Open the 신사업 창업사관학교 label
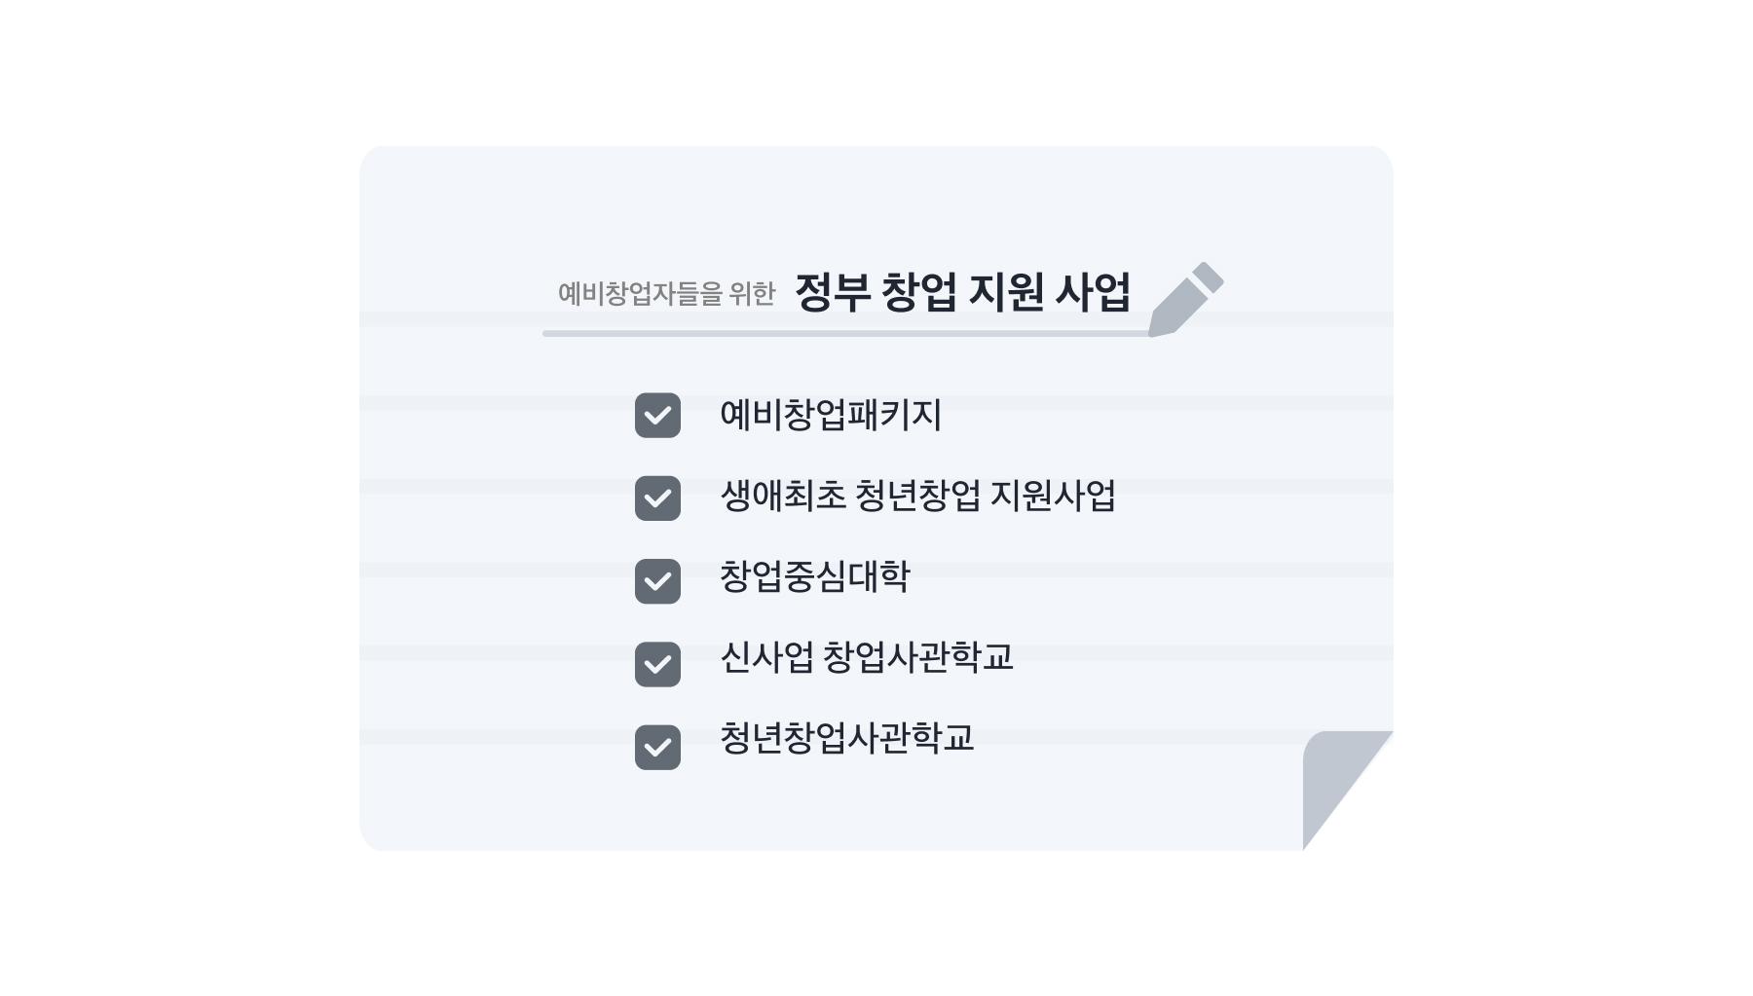 tap(866, 658)
